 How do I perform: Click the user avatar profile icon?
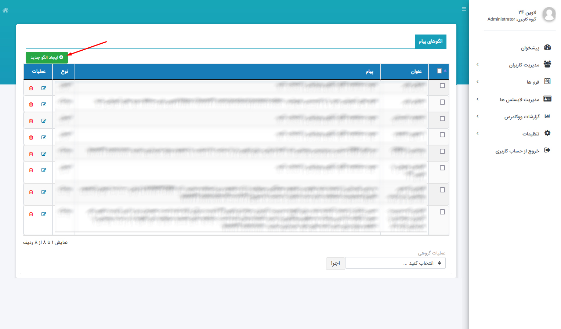(549, 14)
